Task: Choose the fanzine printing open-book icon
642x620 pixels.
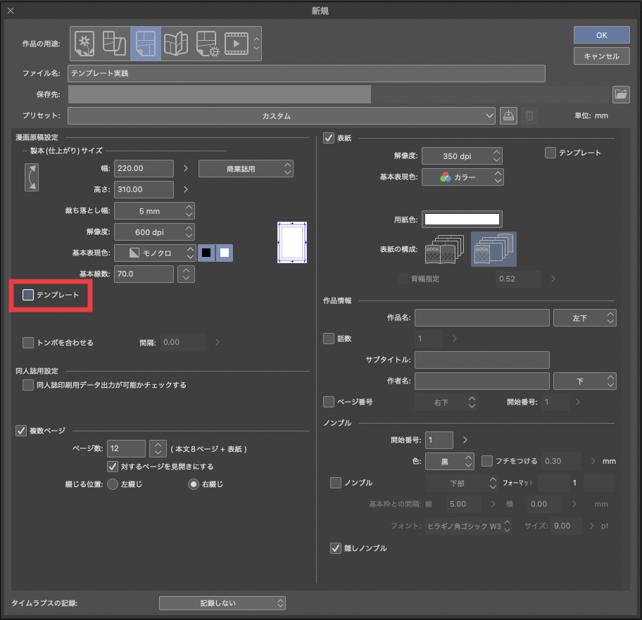Action: click(x=175, y=44)
